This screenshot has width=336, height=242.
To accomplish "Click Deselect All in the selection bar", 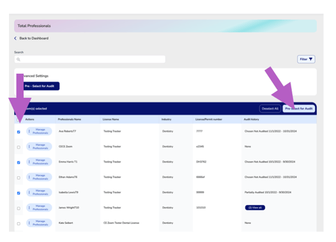I will [270, 108].
